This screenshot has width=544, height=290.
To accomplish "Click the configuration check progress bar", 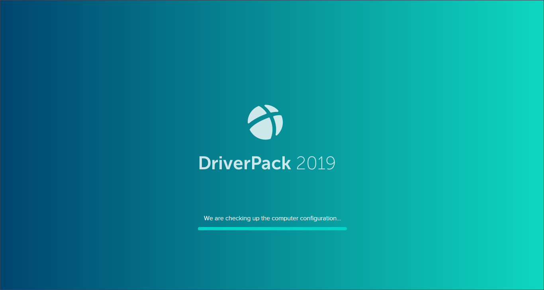I will click(x=272, y=229).
